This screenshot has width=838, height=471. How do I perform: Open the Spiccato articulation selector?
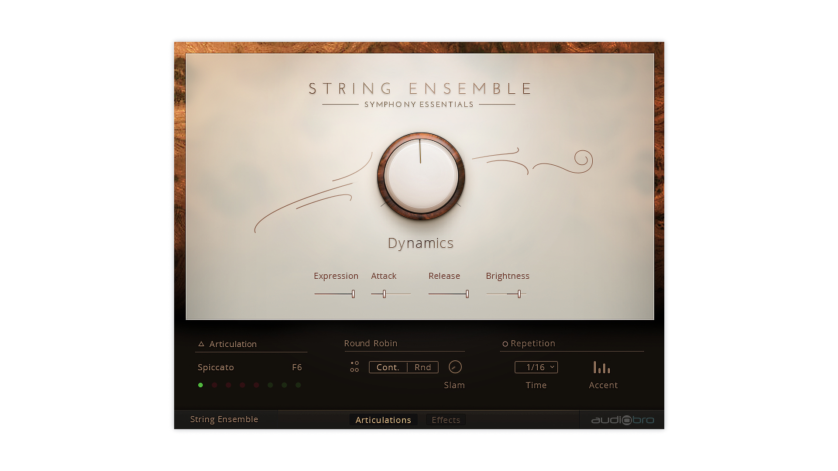[x=216, y=367]
